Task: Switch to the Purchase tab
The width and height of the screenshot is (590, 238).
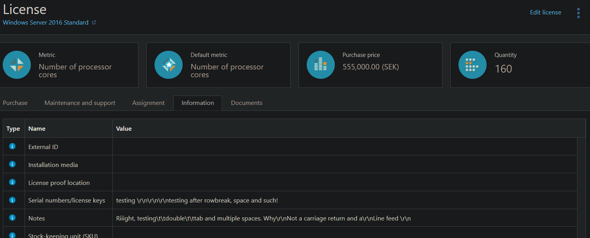Action: 15,103
